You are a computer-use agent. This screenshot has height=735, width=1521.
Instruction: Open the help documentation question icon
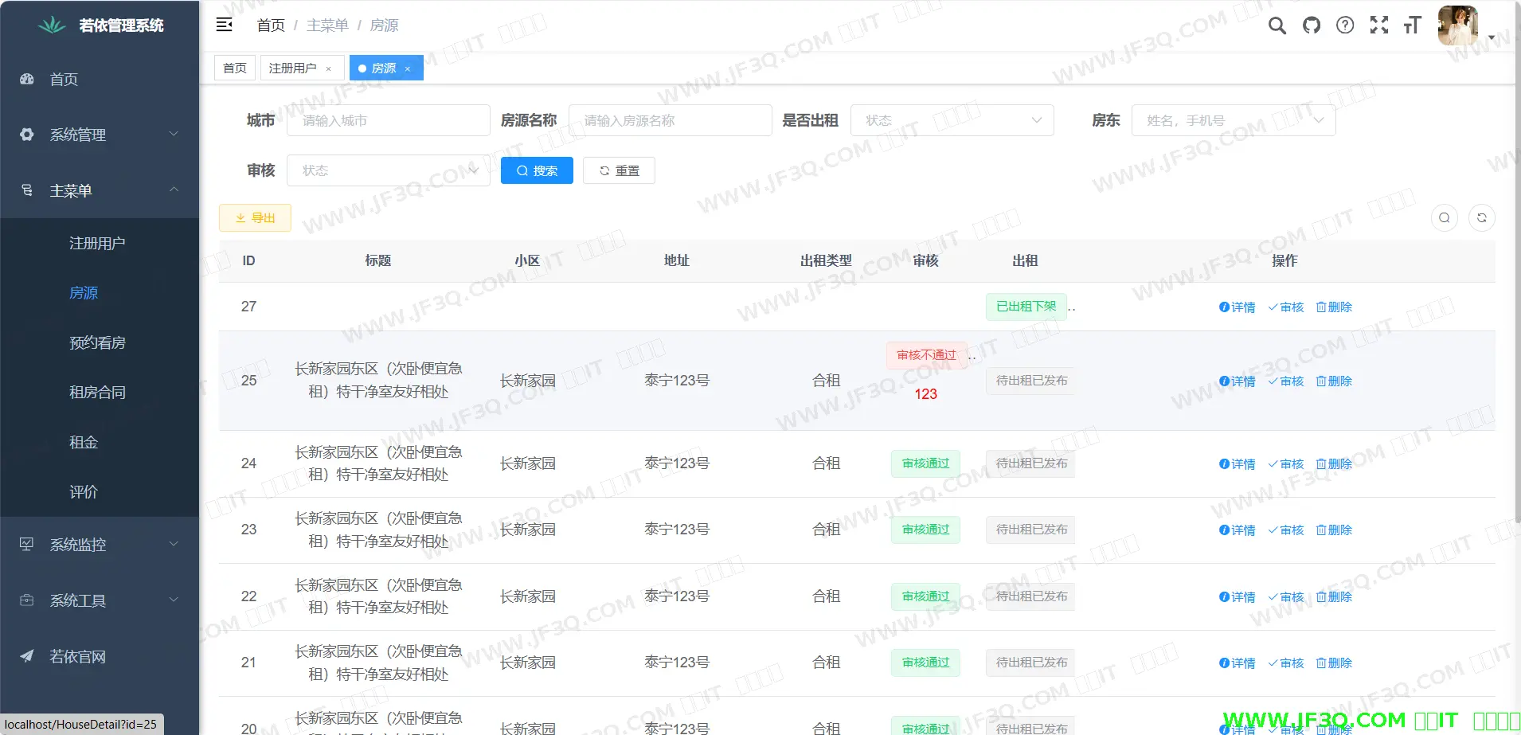click(1345, 25)
